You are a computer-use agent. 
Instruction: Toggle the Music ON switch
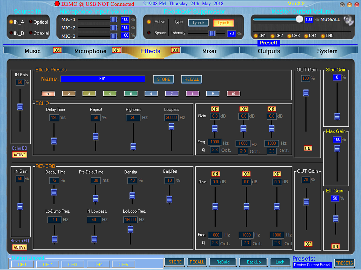pyautogui.click(x=57, y=50)
